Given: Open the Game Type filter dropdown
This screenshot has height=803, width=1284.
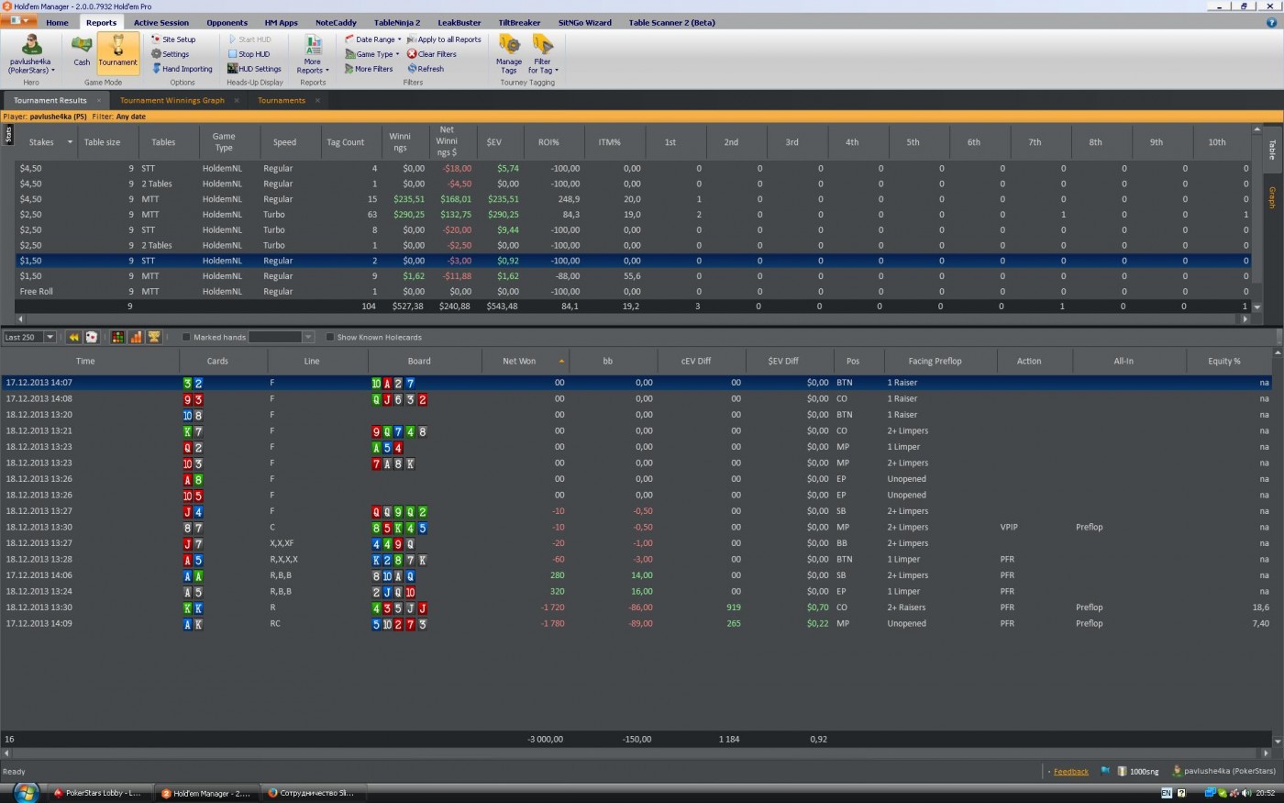Looking at the screenshot, I should 372,54.
